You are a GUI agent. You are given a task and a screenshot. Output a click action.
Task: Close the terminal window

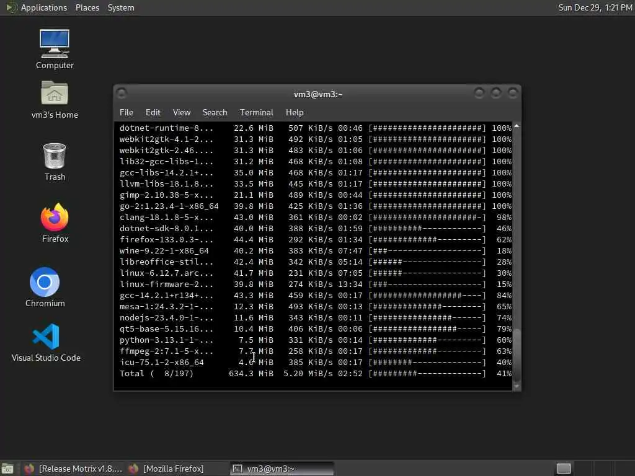513,94
